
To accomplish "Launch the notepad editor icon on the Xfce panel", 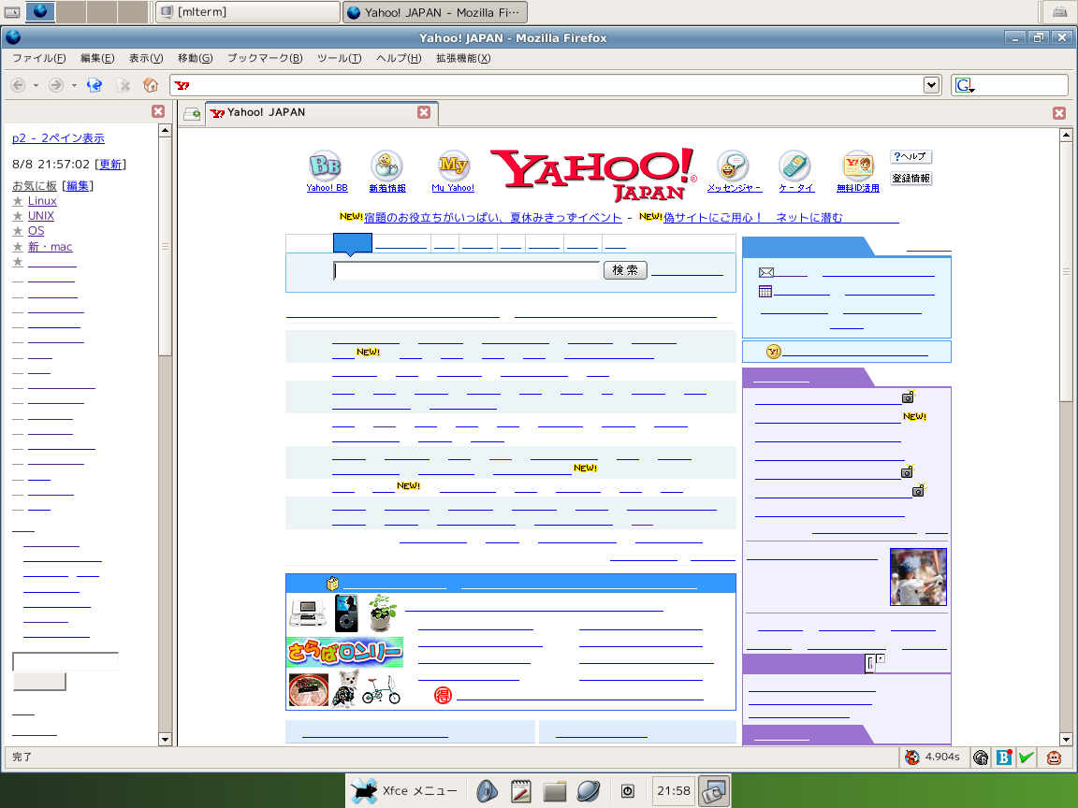I will point(521,791).
